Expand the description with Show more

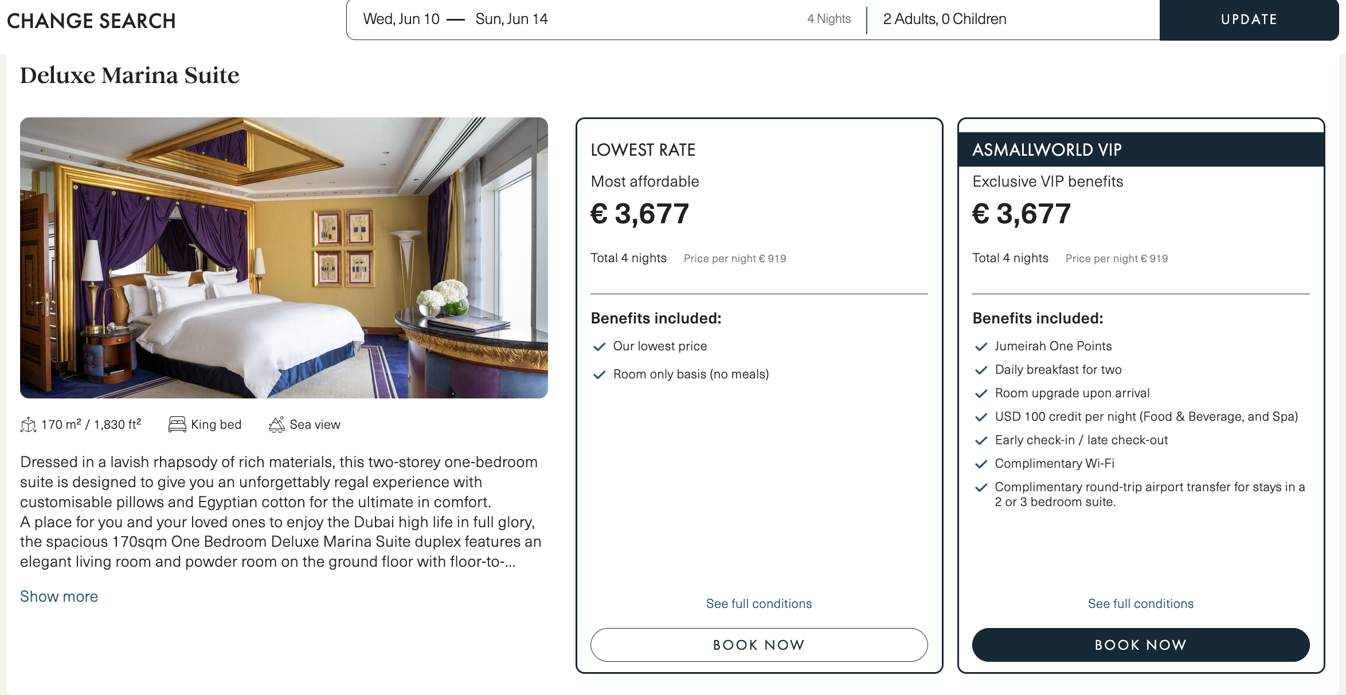pos(59,597)
